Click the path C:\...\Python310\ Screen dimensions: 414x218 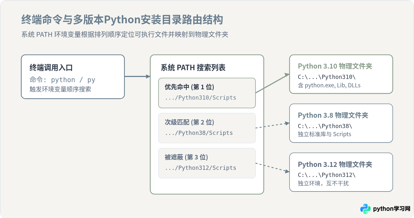327,77
